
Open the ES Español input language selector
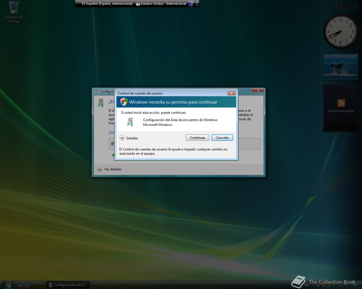coord(107,4)
